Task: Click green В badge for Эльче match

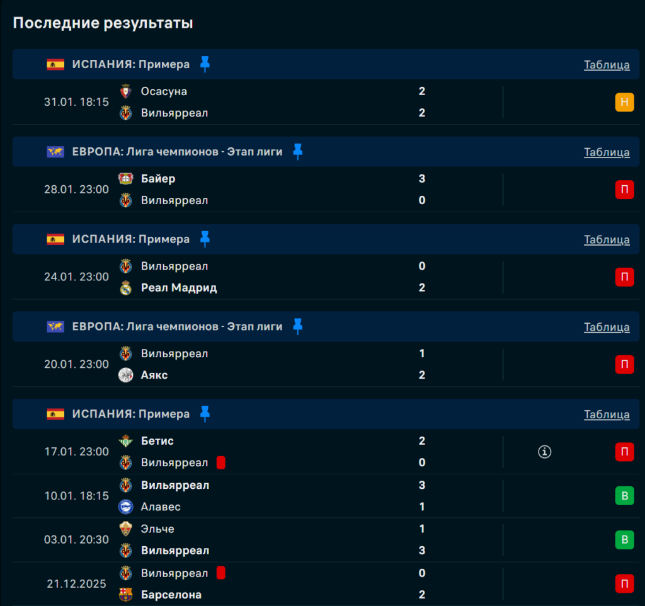Action: (x=624, y=540)
